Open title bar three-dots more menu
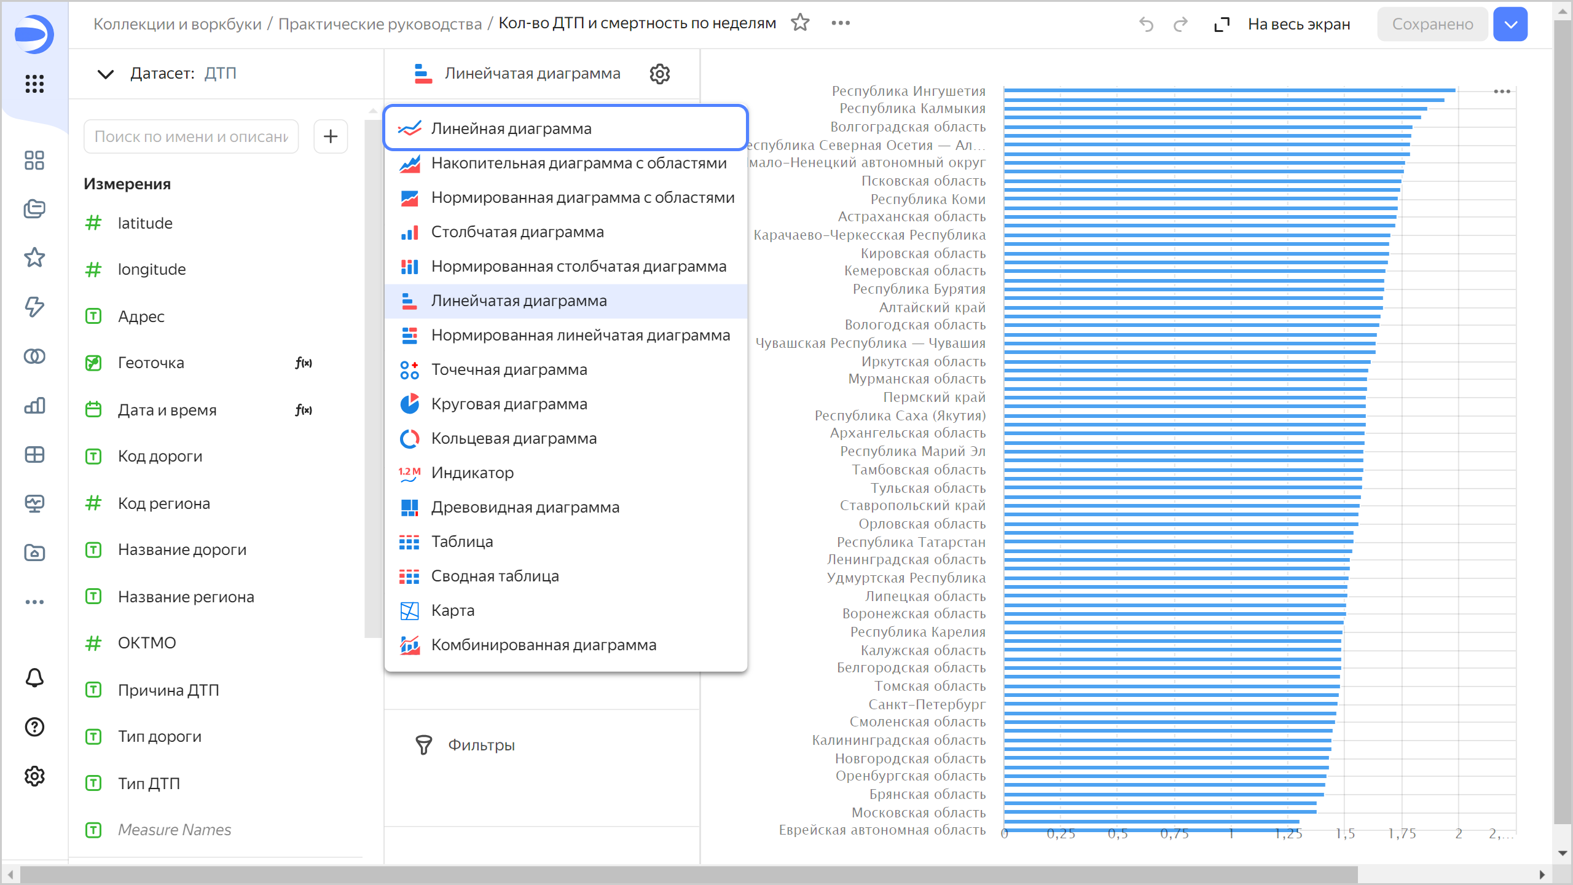 pos(841,23)
